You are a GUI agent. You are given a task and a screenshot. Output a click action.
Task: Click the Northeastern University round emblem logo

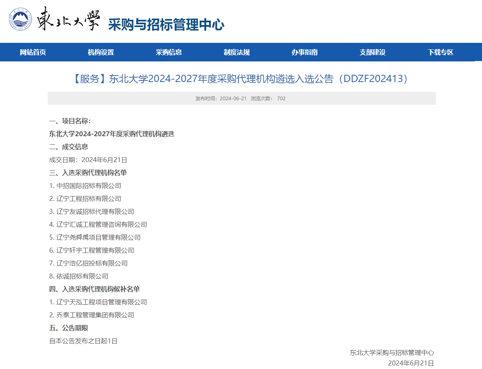tap(20, 19)
